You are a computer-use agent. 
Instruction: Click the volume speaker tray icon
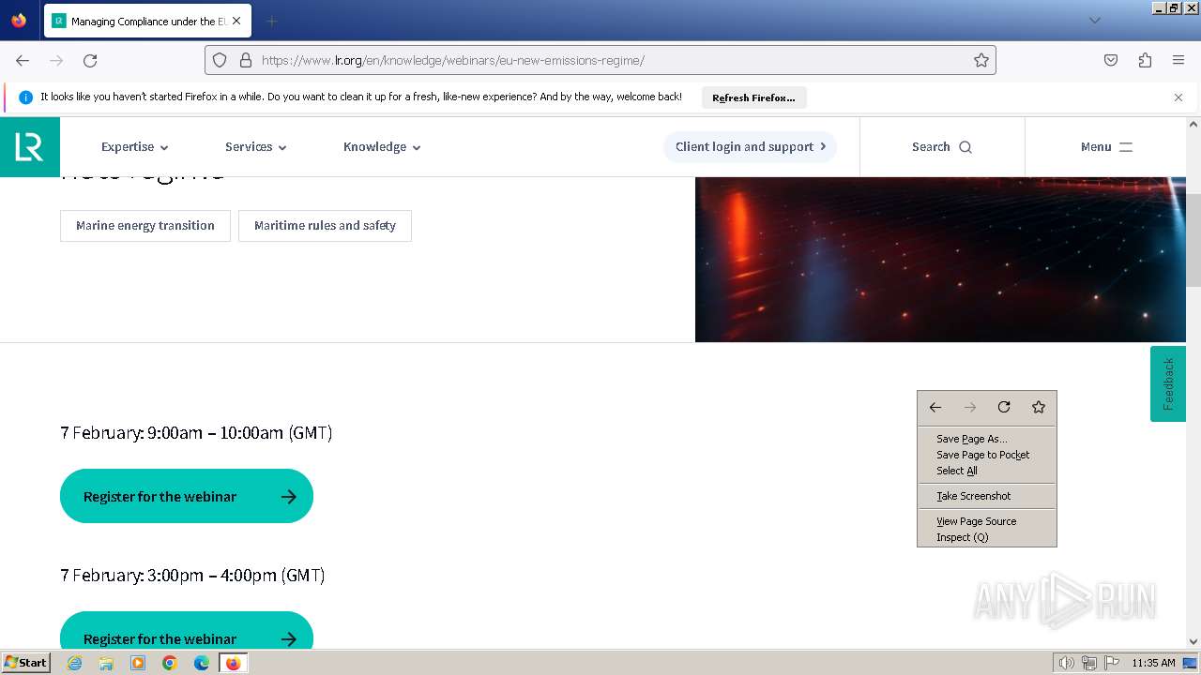coord(1066,663)
